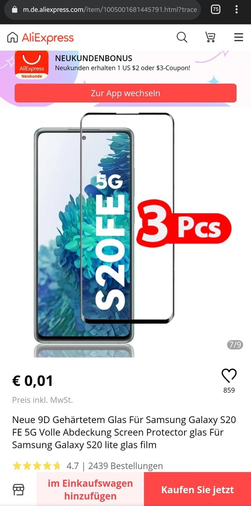Click the URL address bar

pos(102,9)
